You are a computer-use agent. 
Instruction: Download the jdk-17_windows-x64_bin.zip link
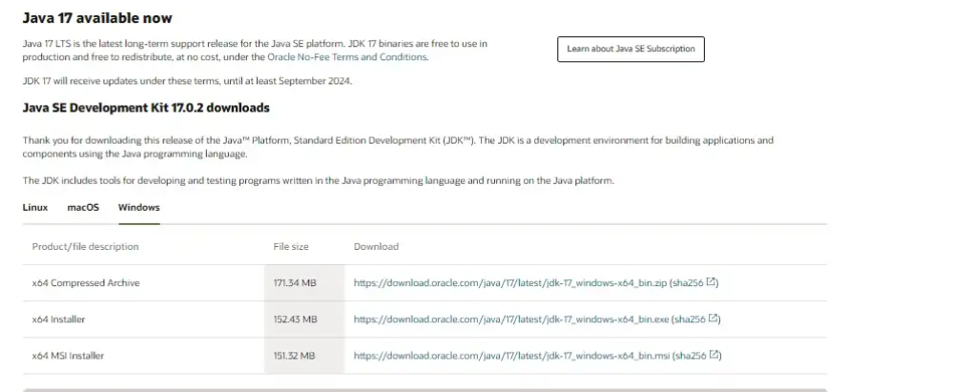(510, 282)
